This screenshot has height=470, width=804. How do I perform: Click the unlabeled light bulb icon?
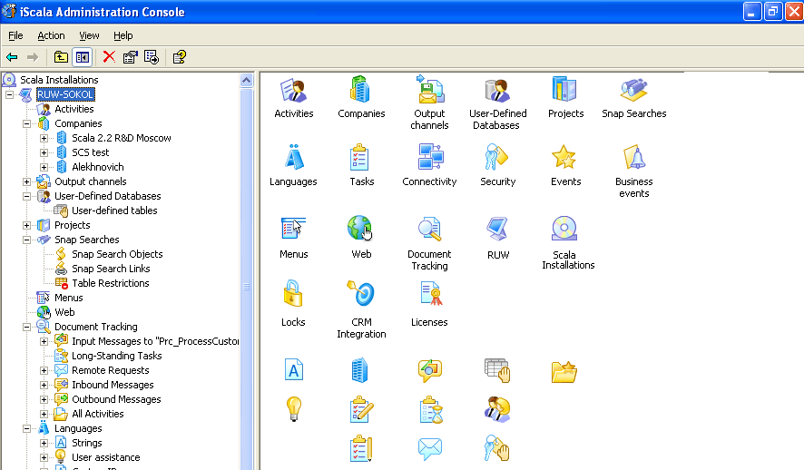[x=293, y=409]
